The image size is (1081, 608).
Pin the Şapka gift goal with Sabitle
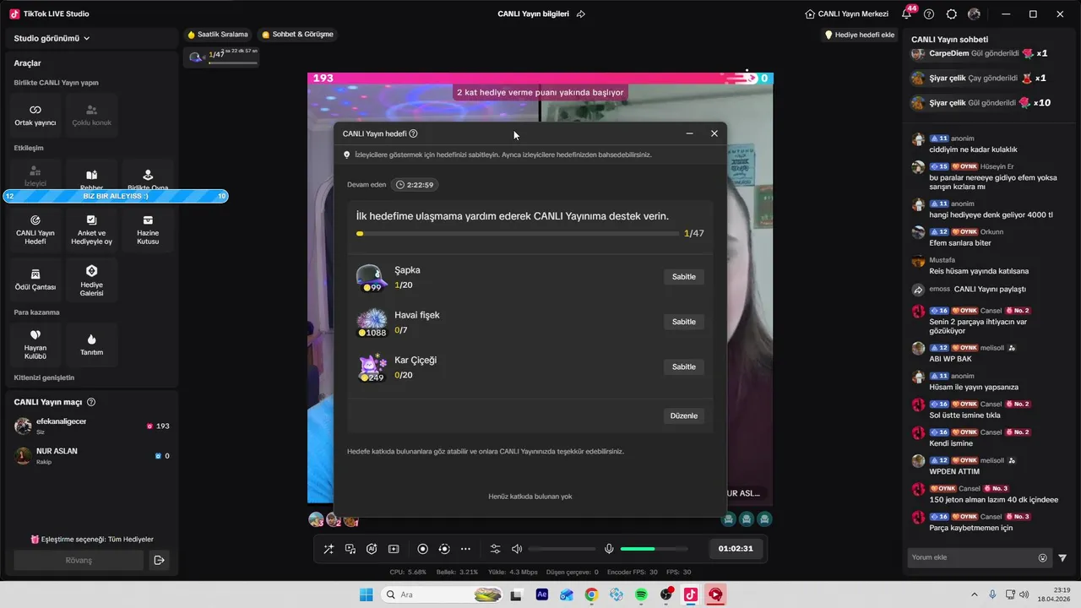point(684,277)
